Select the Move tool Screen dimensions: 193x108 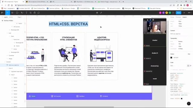tap(7, 13)
